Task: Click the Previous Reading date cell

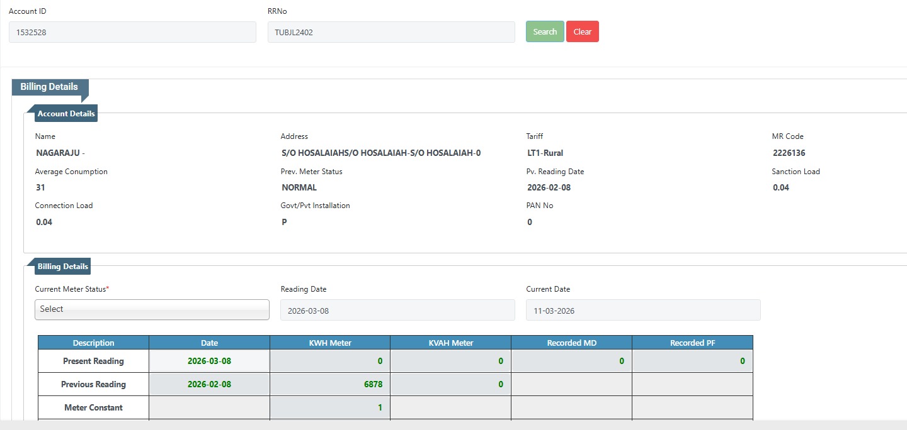Action: tap(209, 384)
